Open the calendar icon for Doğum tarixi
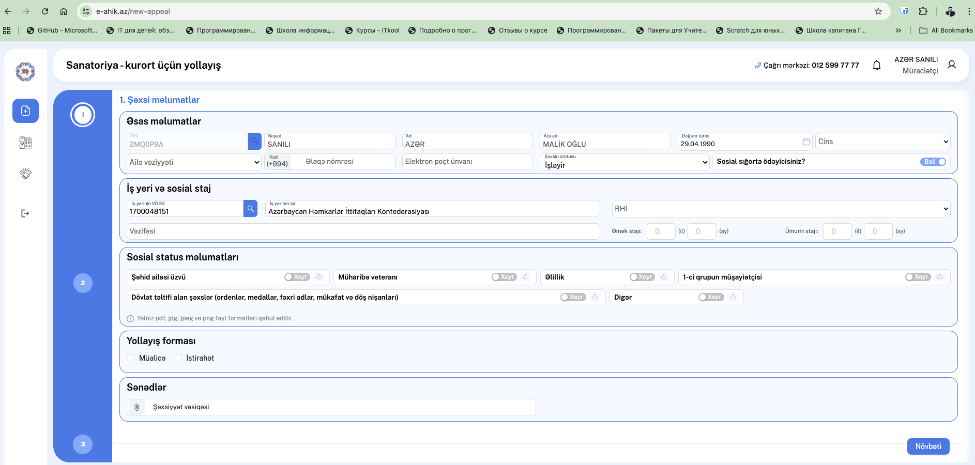This screenshot has width=975, height=465. pos(806,142)
